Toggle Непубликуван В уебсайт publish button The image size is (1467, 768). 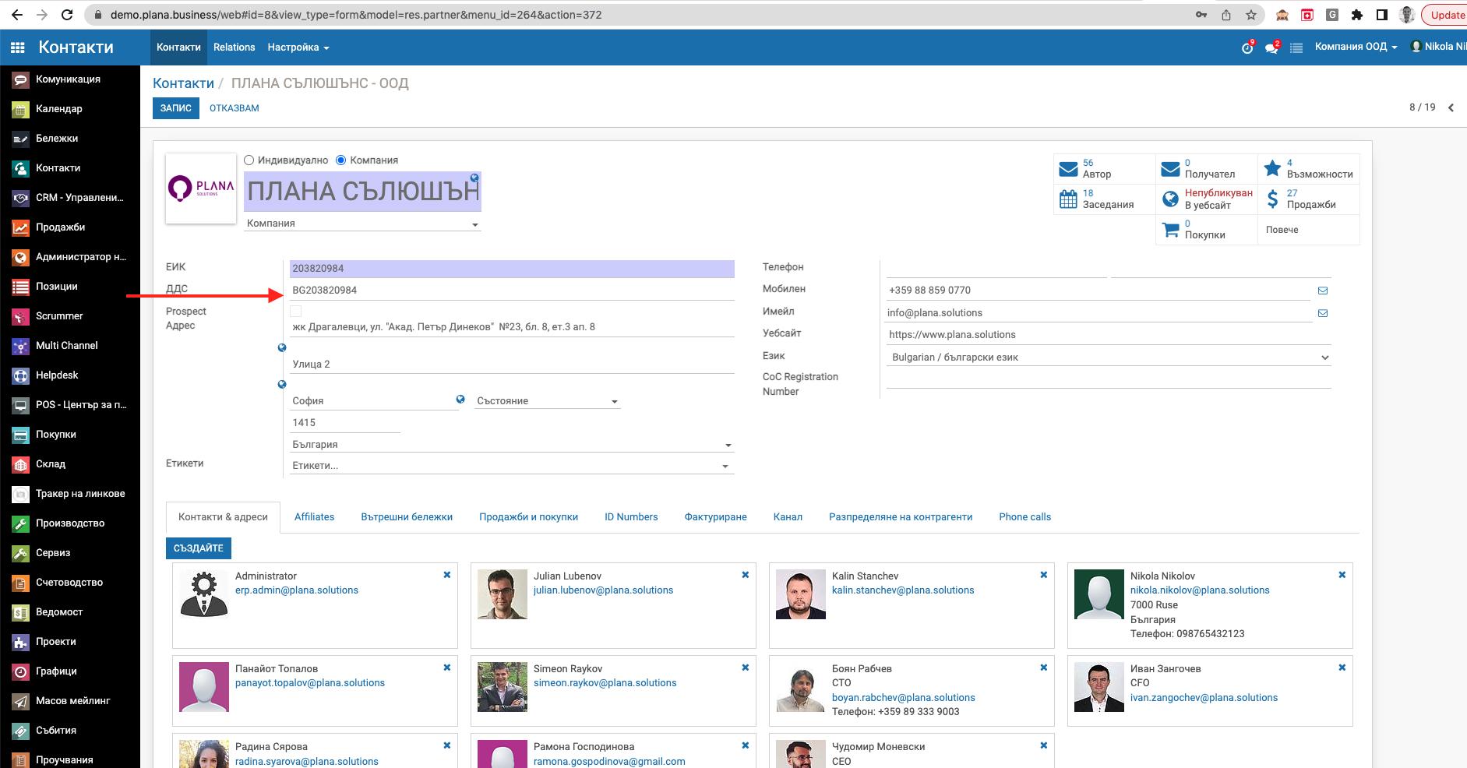tap(1206, 199)
